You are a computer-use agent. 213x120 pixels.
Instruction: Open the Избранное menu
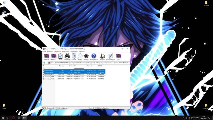[66, 52]
